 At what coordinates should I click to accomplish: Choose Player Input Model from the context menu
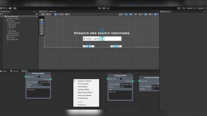tap(86, 95)
